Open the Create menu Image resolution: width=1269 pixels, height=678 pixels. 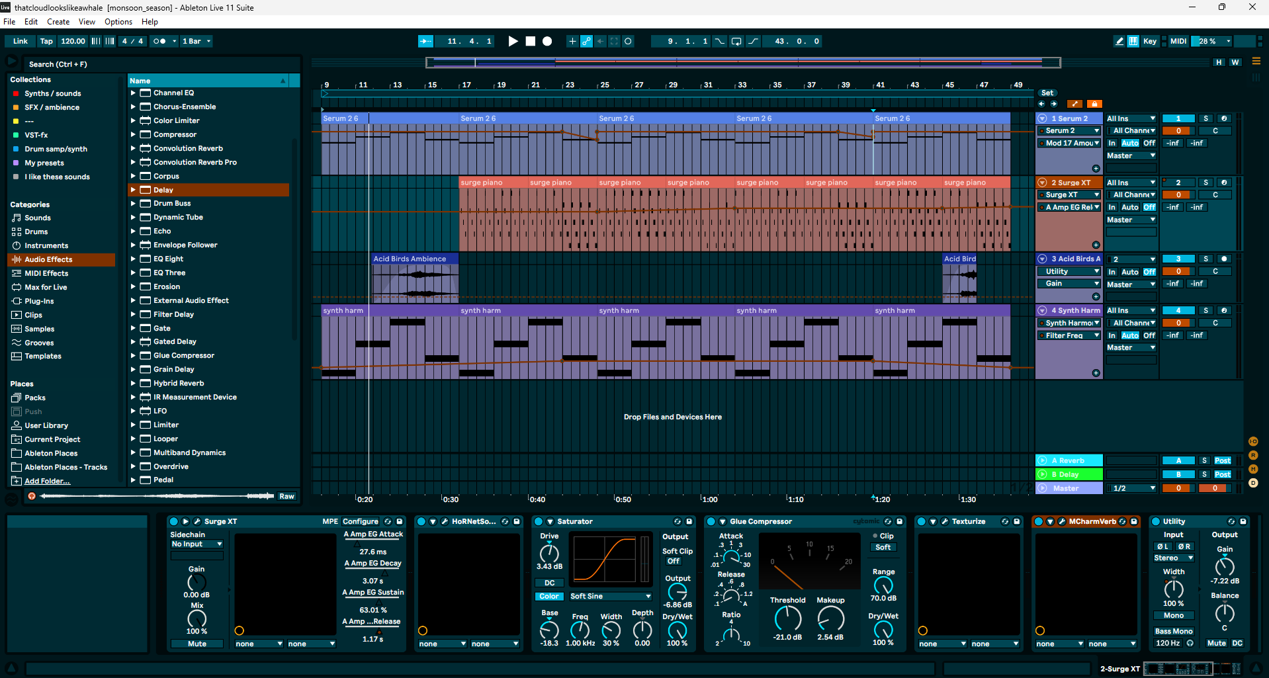[x=58, y=22]
